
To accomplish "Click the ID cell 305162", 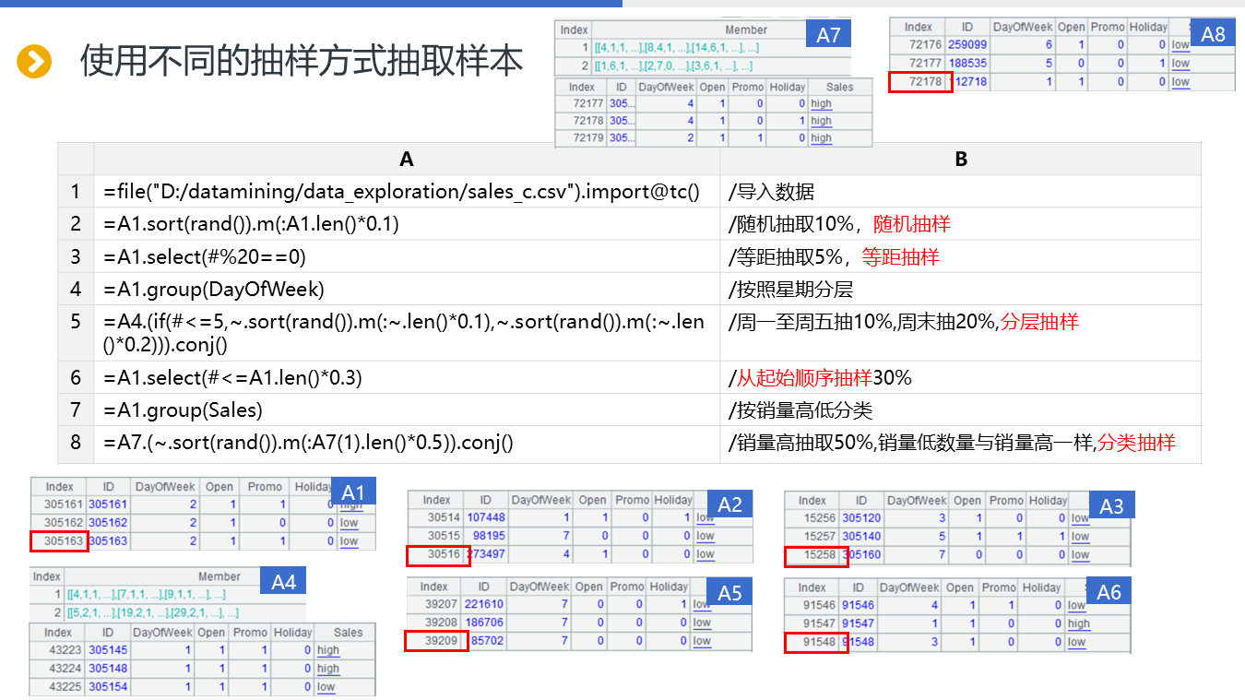I will click(108, 523).
